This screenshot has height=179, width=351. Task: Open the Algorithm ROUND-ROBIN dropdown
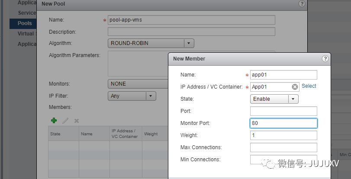point(151,43)
